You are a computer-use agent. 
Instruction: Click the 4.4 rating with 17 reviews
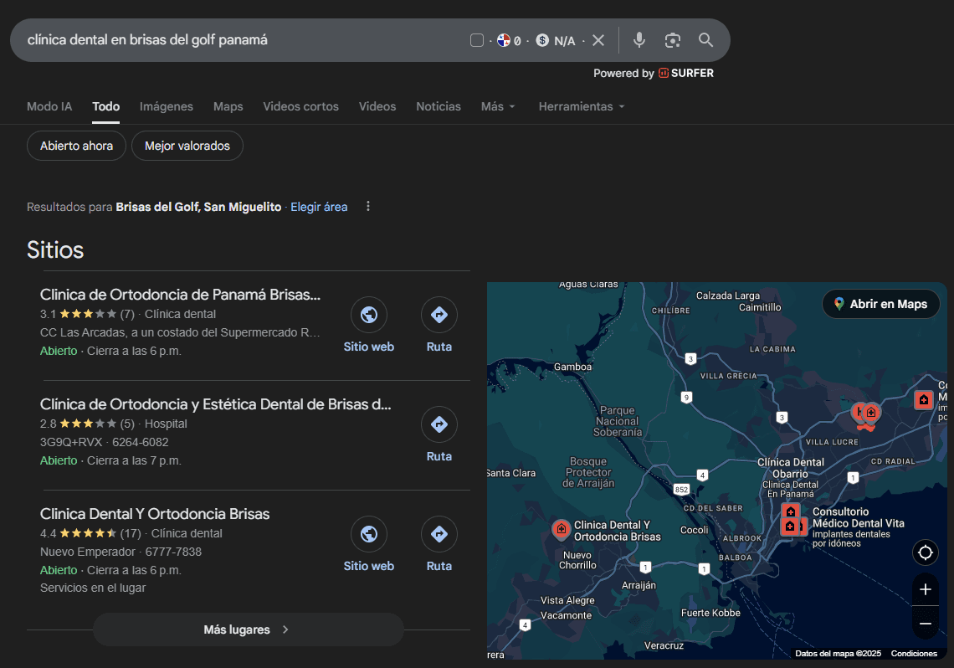pos(90,533)
